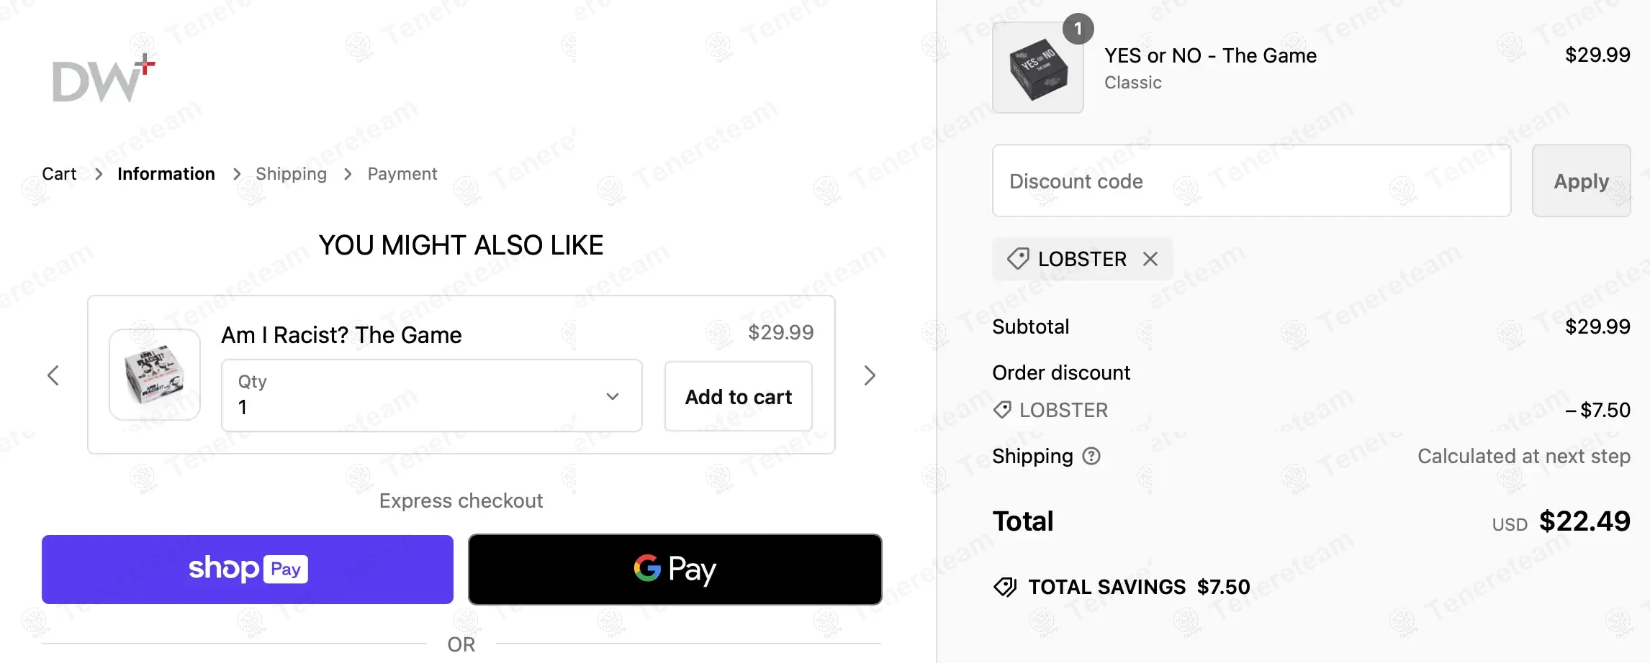
Task: Add Am I Racist game to cart
Action: coord(738,397)
